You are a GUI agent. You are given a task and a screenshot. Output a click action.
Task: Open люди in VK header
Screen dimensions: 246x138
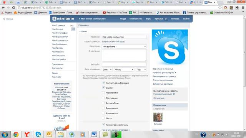pos(123,19)
